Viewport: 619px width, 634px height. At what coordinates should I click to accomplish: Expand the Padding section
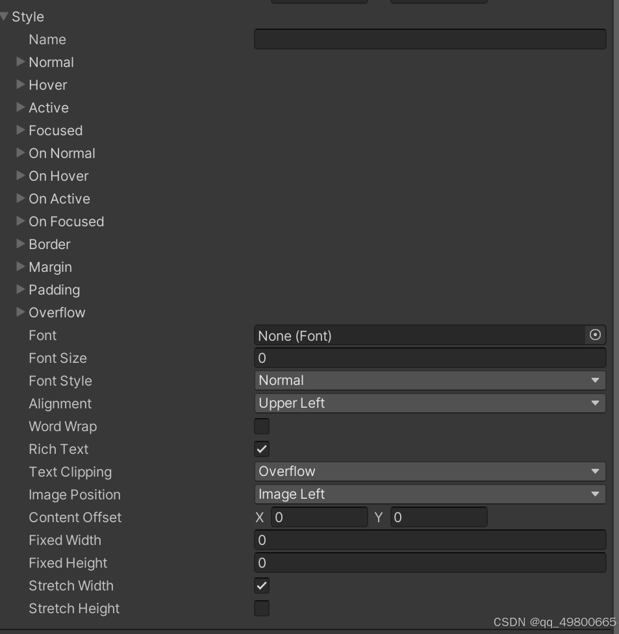(x=20, y=289)
